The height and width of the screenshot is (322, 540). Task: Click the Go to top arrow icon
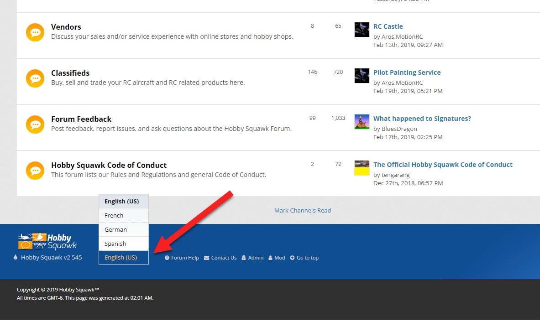[293, 258]
